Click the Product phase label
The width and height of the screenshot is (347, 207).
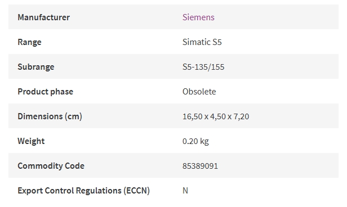(x=46, y=92)
